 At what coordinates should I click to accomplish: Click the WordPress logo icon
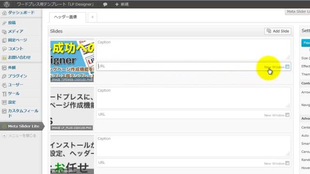(6, 4)
